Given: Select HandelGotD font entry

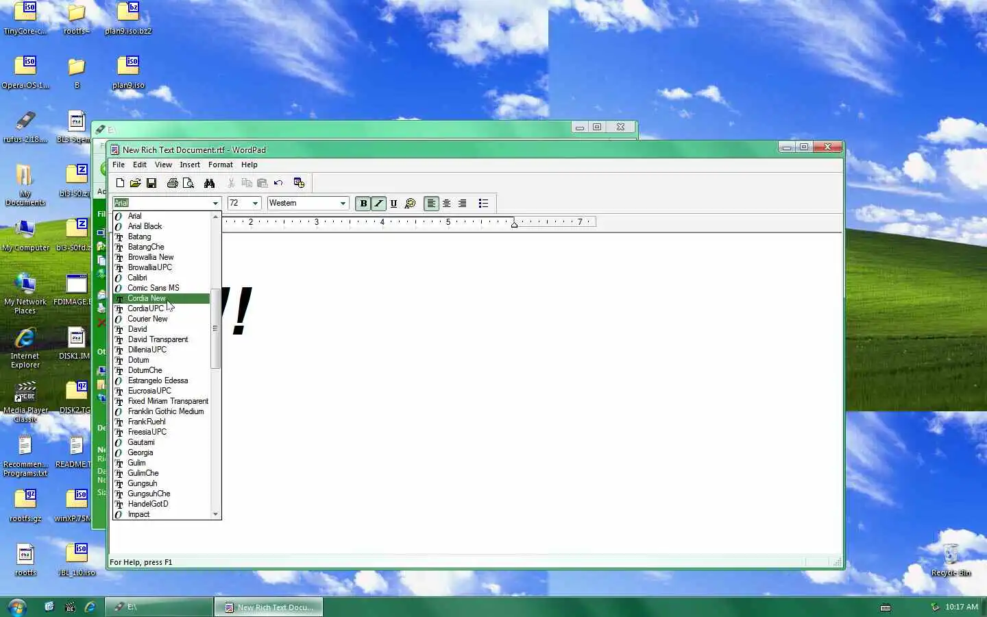Looking at the screenshot, I should click(x=161, y=504).
